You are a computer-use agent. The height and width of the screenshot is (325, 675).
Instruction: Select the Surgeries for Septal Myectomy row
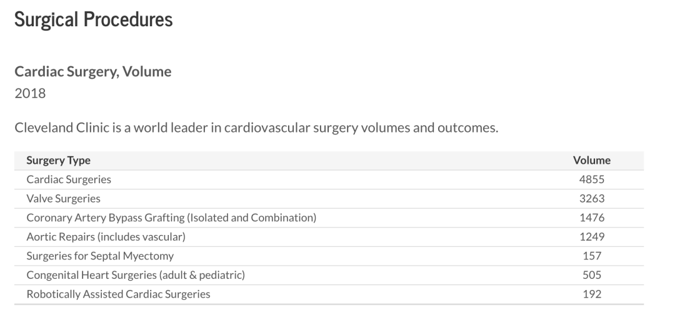coord(329,256)
